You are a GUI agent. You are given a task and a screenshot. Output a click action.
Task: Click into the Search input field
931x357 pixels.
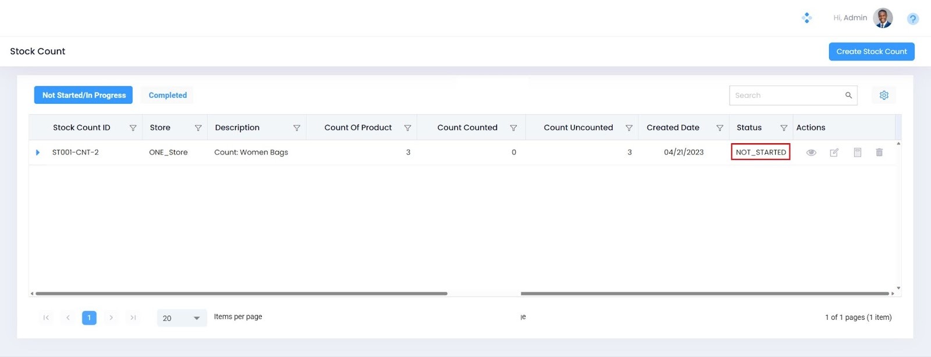[x=786, y=96]
